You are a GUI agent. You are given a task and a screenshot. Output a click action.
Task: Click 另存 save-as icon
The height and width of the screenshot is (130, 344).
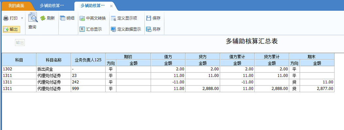click(149, 29)
